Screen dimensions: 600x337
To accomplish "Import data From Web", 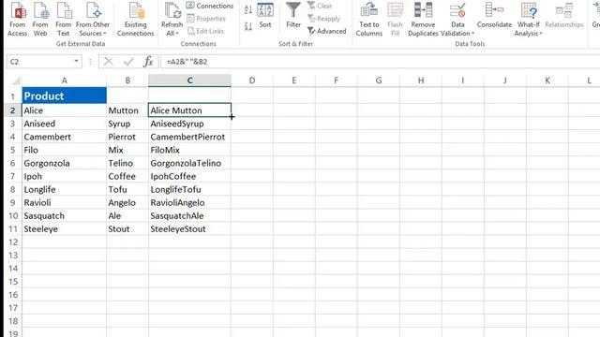I will click(40, 19).
